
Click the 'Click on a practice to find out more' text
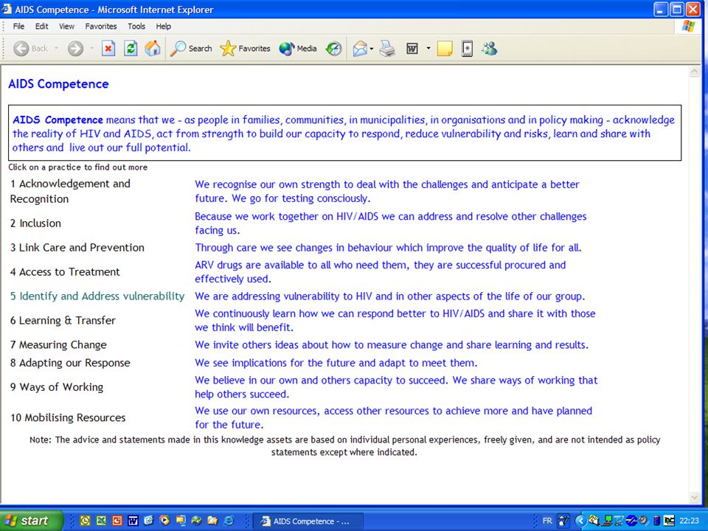[77, 167]
